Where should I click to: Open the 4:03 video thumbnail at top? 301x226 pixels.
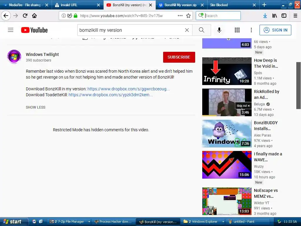pyautogui.click(x=227, y=43)
